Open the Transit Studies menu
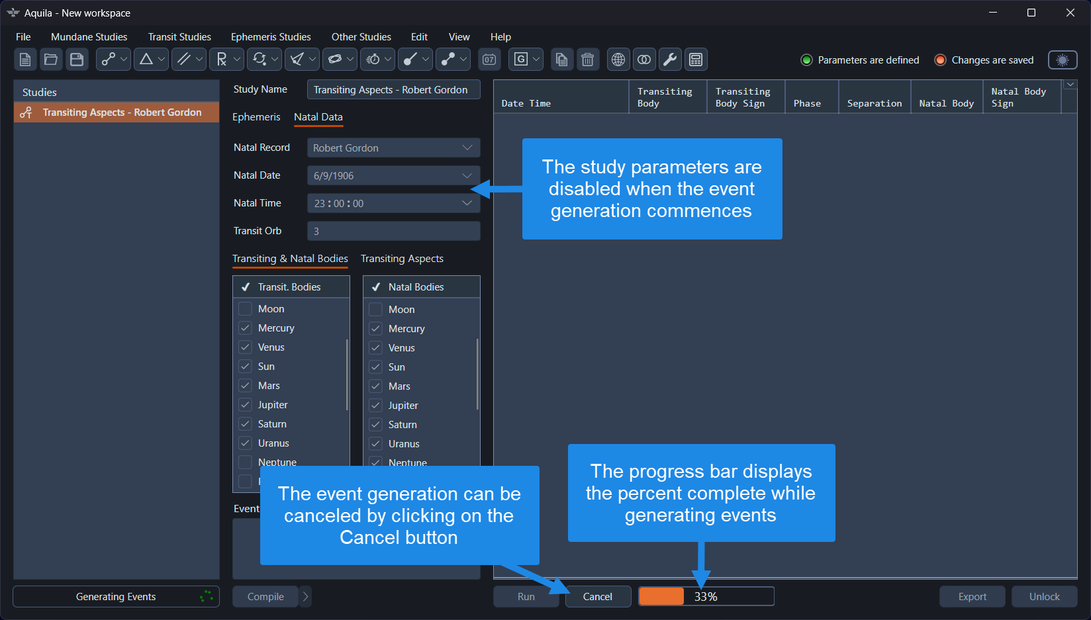1091x620 pixels. 179,36
